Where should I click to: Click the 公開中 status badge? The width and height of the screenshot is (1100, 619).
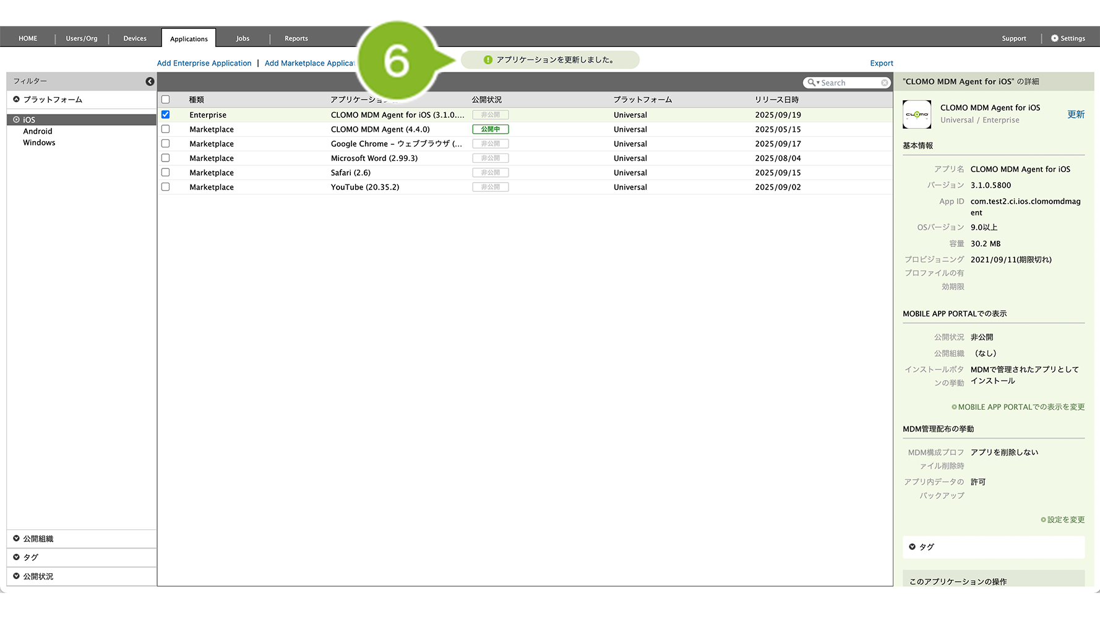pyautogui.click(x=490, y=129)
